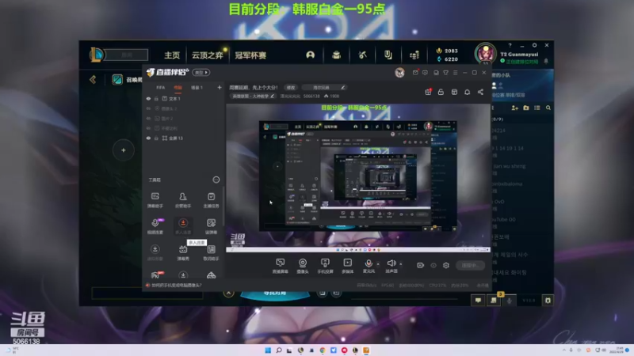
Task: Open the League client Collection icon
Action: pos(336,55)
